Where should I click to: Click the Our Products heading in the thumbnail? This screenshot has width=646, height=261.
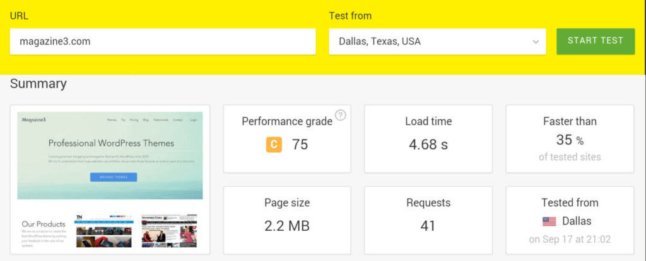tap(44, 224)
